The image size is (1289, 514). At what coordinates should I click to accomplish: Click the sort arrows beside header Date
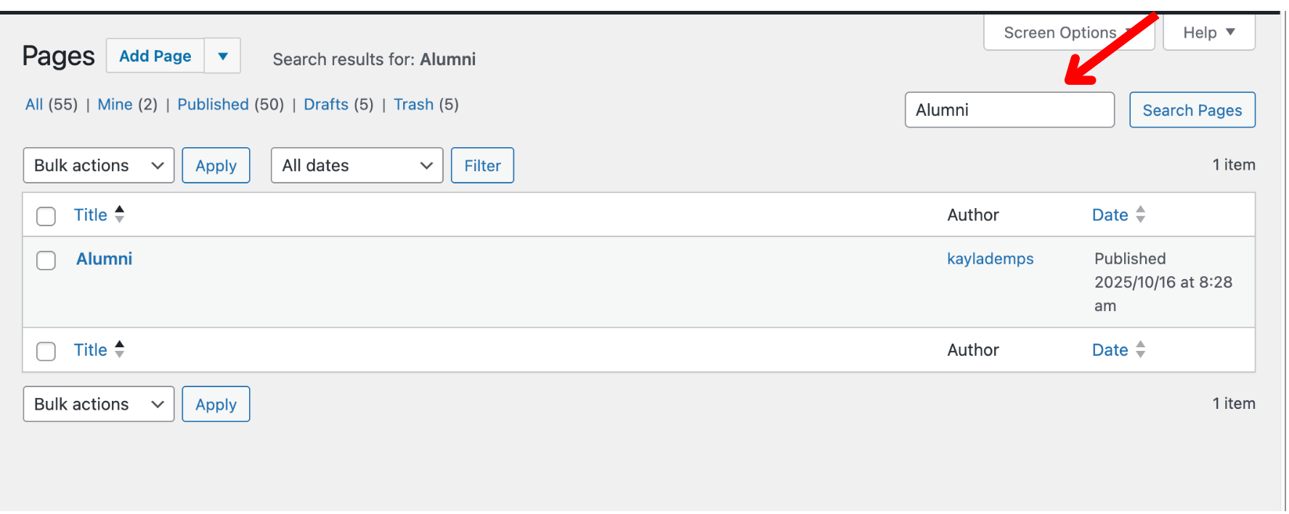[1140, 215]
